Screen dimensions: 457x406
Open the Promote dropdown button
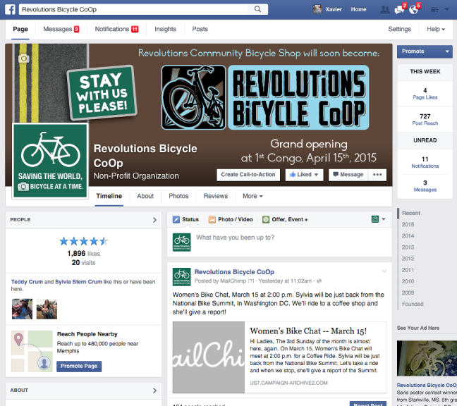425,51
